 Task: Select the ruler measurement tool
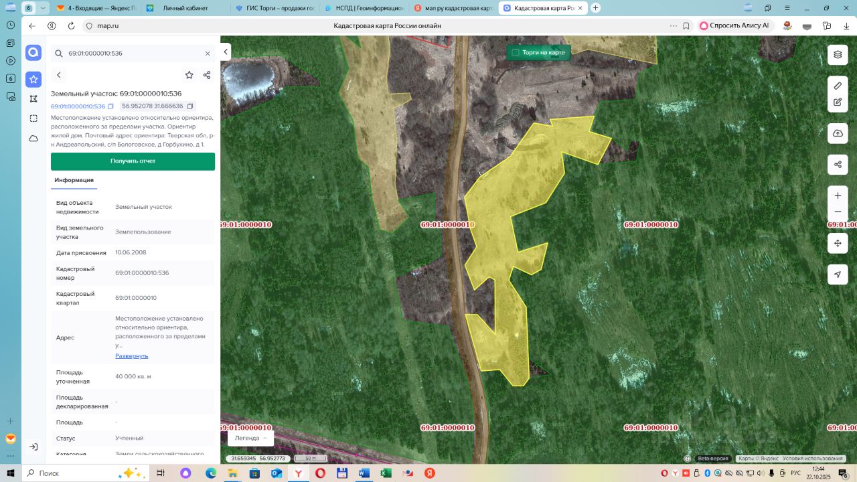coord(838,86)
